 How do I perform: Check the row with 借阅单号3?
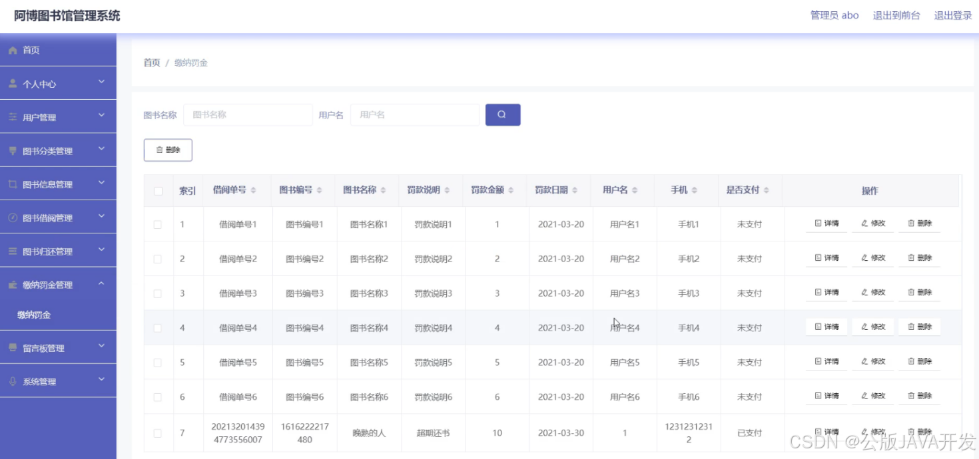pyautogui.click(x=158, y=293)
